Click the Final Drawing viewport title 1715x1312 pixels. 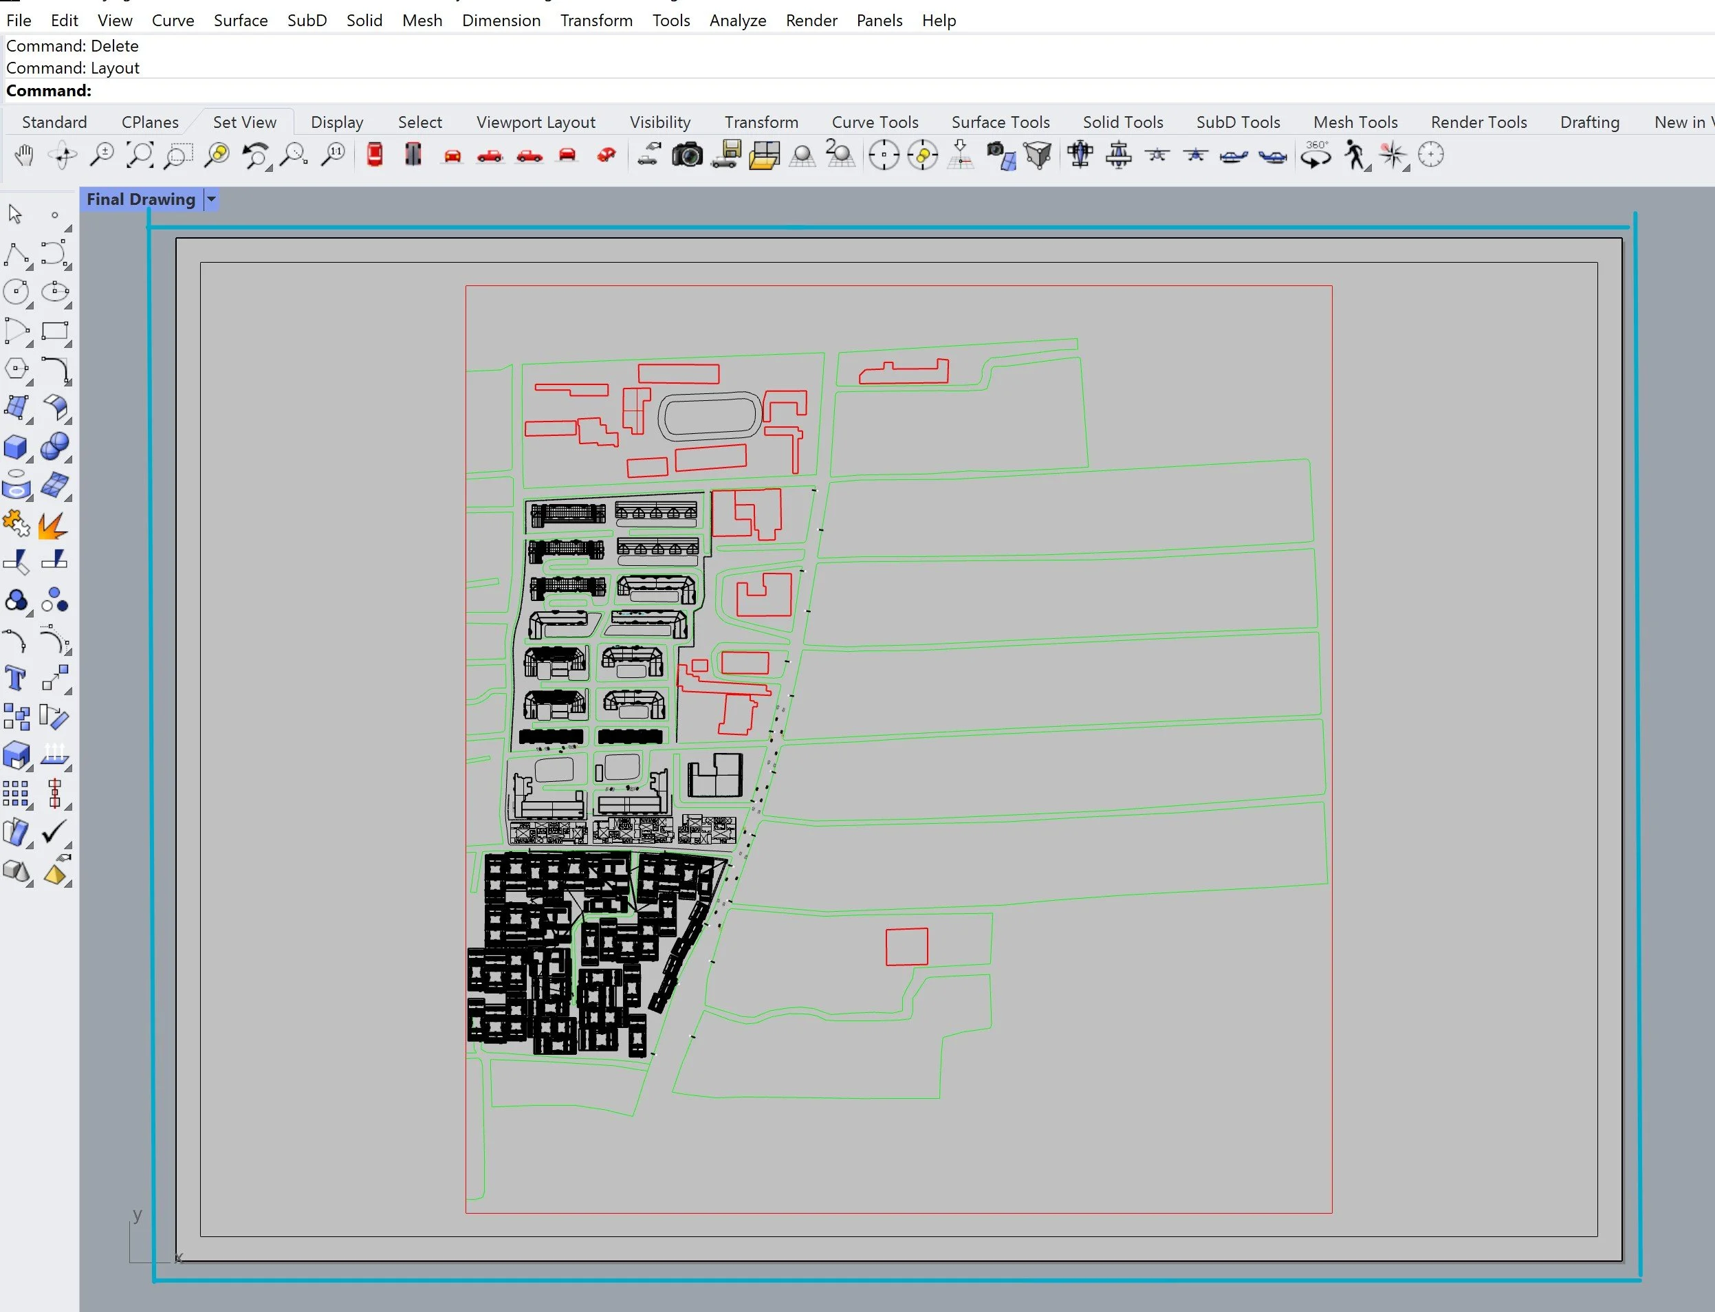(x=140, y=199)
